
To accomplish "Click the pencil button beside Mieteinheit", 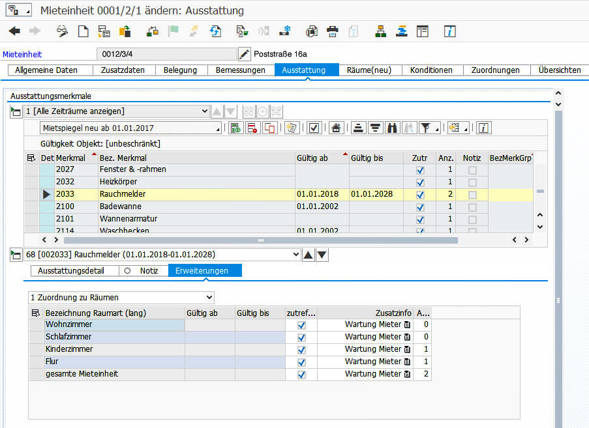I will point(245,55).
